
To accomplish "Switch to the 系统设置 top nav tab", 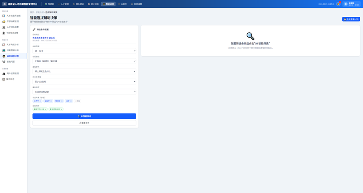I will pyautogui.click(x=137, y=4).
